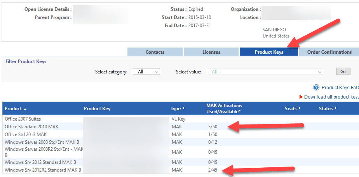Click the United States location text
359x177 pixels.
tap(276, 36)
